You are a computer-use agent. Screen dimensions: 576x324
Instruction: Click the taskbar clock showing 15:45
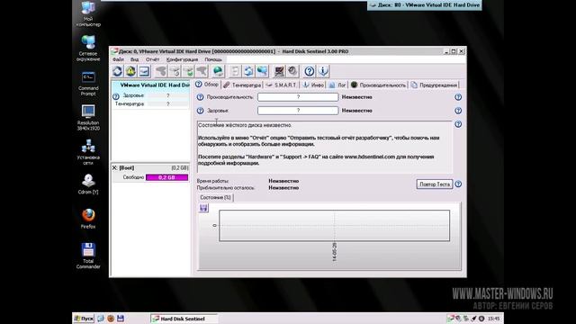coord(494,319)
